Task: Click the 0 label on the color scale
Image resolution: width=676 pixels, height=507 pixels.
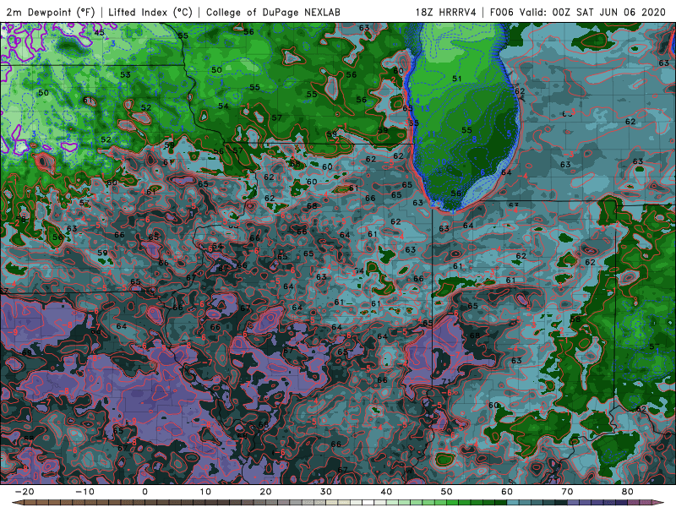Action: [x=144, y=492]
